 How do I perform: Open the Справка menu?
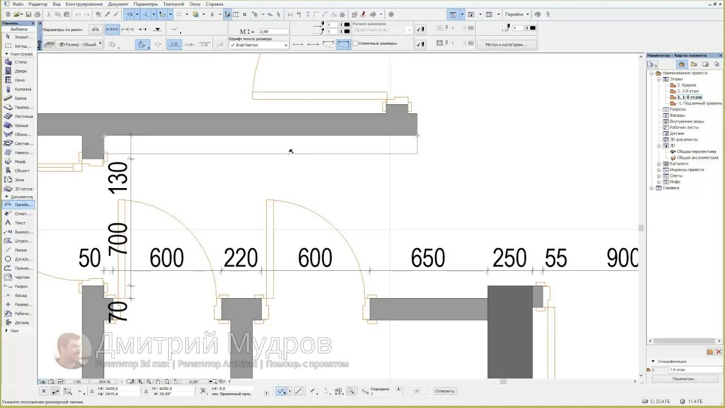coord(215,4)
